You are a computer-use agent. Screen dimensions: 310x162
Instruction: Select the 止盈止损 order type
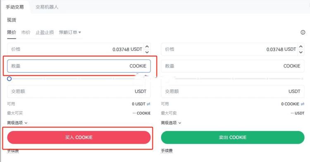click(45, 32)
